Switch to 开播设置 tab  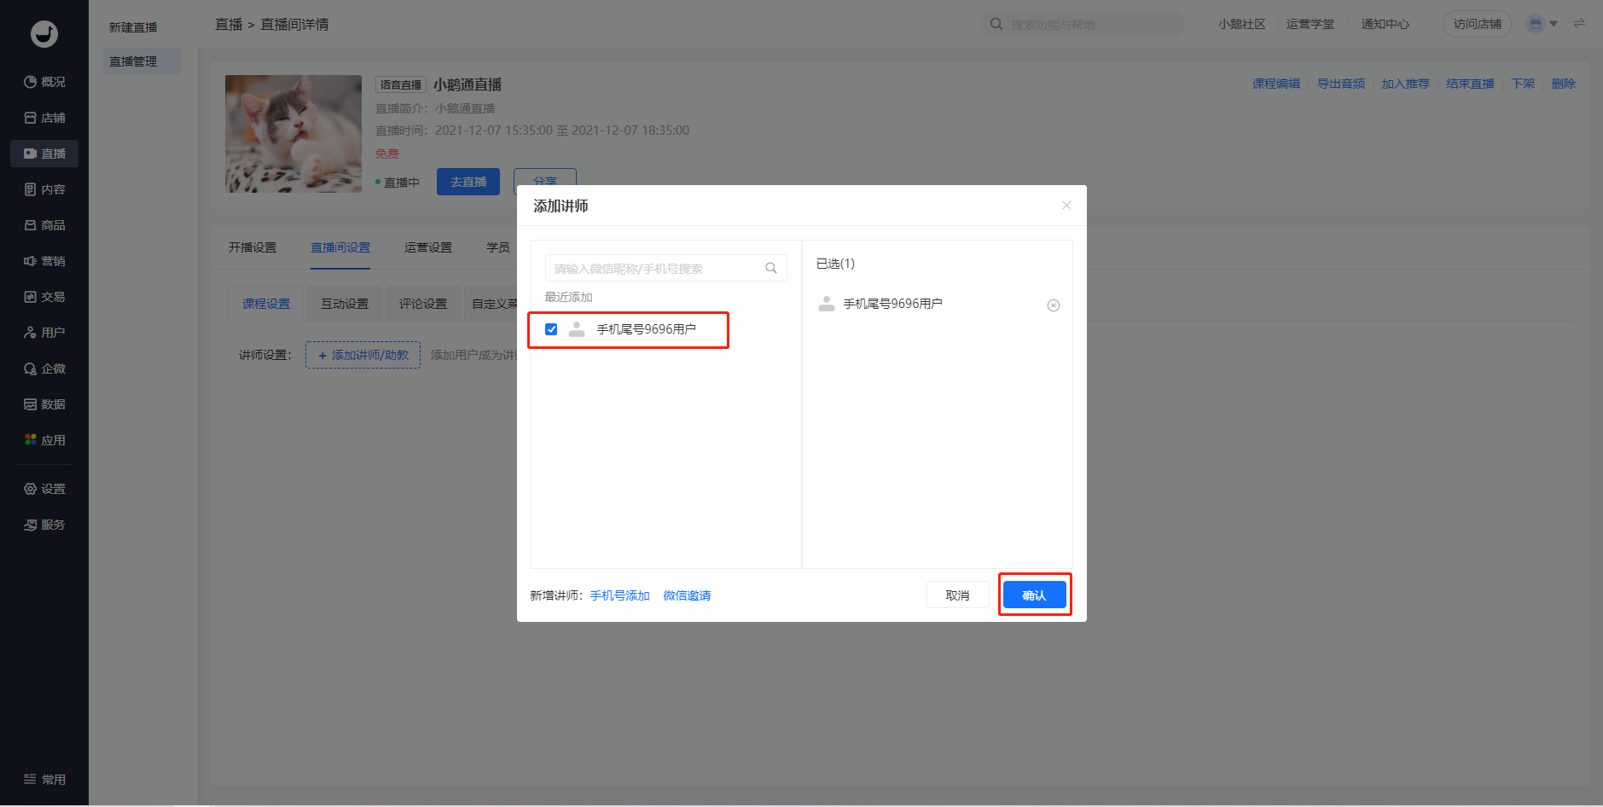point(253,247)
